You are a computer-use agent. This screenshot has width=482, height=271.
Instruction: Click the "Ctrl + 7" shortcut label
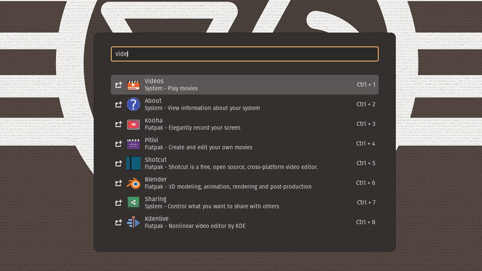(x=366, y=202)
